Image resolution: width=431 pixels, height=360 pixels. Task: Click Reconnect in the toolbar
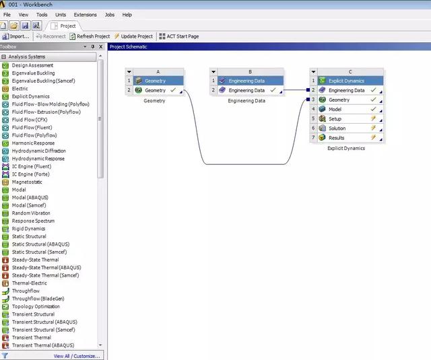(51, 36)
